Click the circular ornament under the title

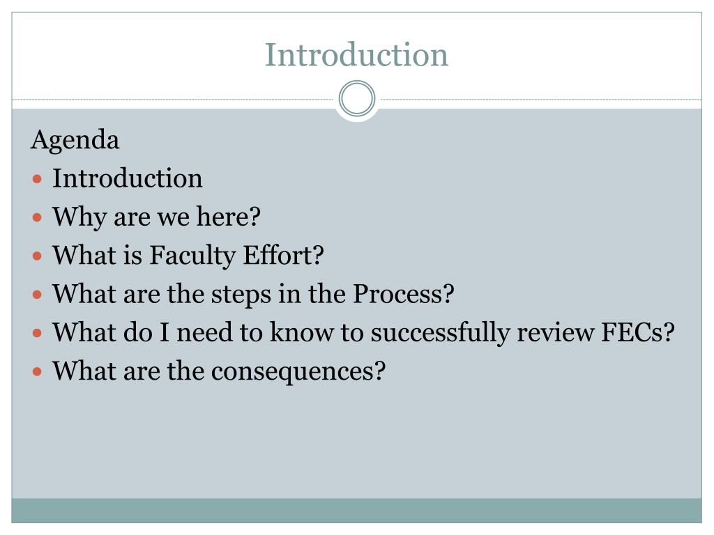[x=357, y=98]
